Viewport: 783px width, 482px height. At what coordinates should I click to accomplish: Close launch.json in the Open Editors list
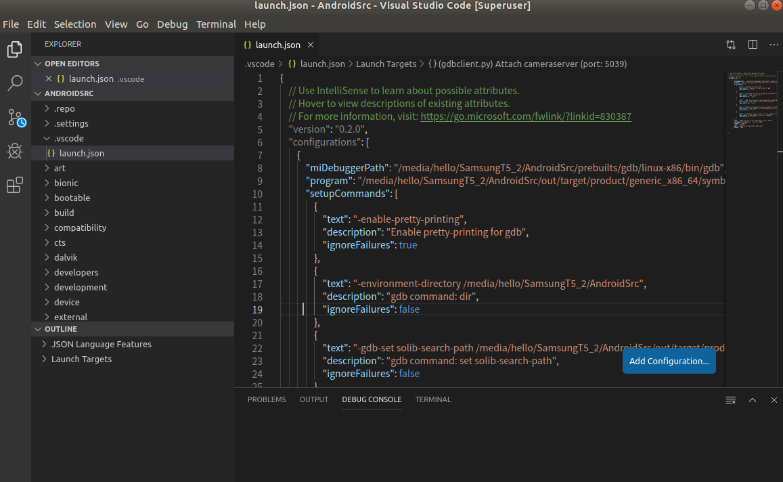click(47, 79)
